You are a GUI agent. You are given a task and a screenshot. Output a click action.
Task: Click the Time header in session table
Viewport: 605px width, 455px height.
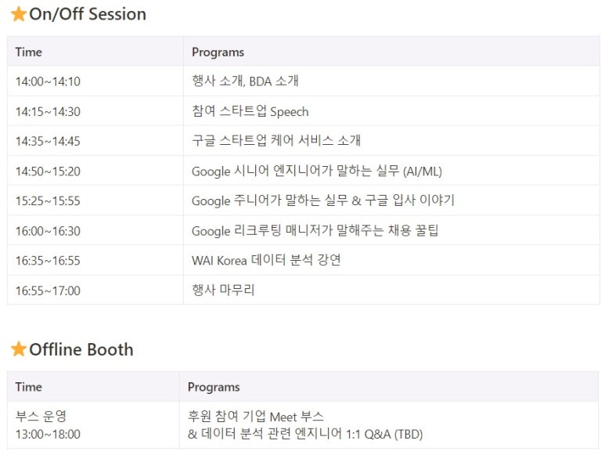click(28, 52)
